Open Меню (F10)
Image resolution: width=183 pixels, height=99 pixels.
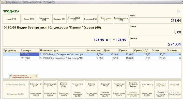pyautogui.click(x=11, y=19)
